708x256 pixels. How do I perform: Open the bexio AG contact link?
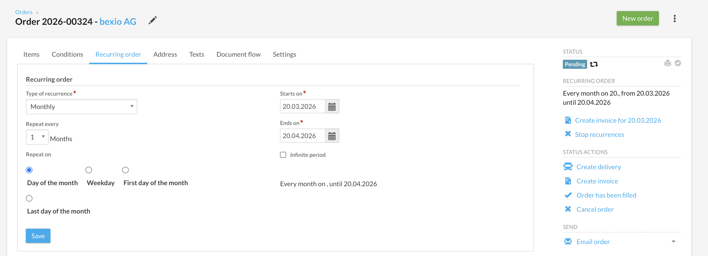[118, 22]
